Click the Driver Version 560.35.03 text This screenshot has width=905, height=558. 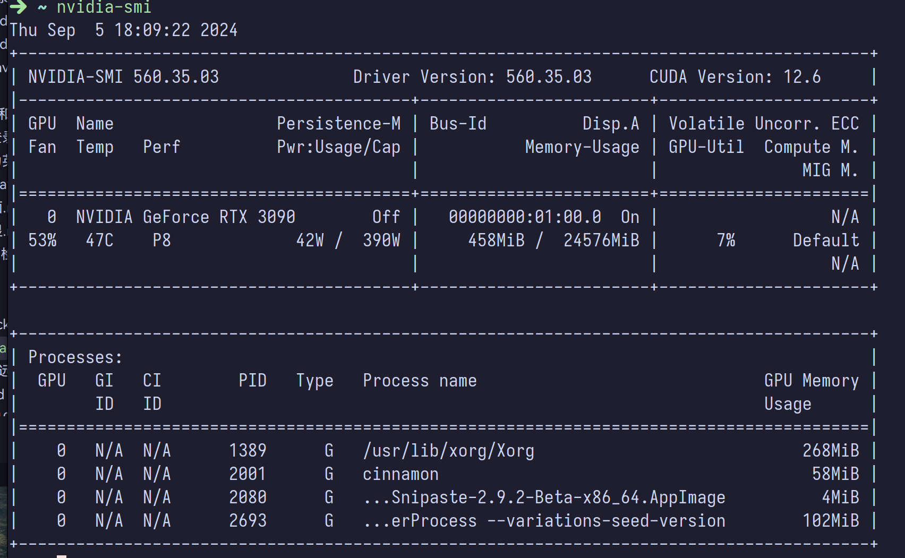[x=472, y=77]
